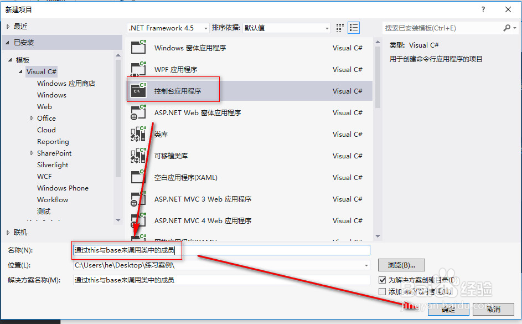Select the 控制台应用程序 console template icon
Viewport: 522px width, 324px height.
(138, 91)
